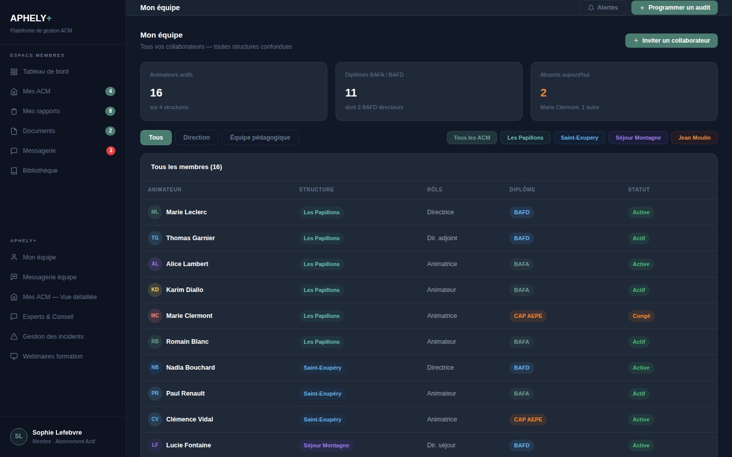Click the Documents file icon
732x457 pixels.
pos(14,131)
